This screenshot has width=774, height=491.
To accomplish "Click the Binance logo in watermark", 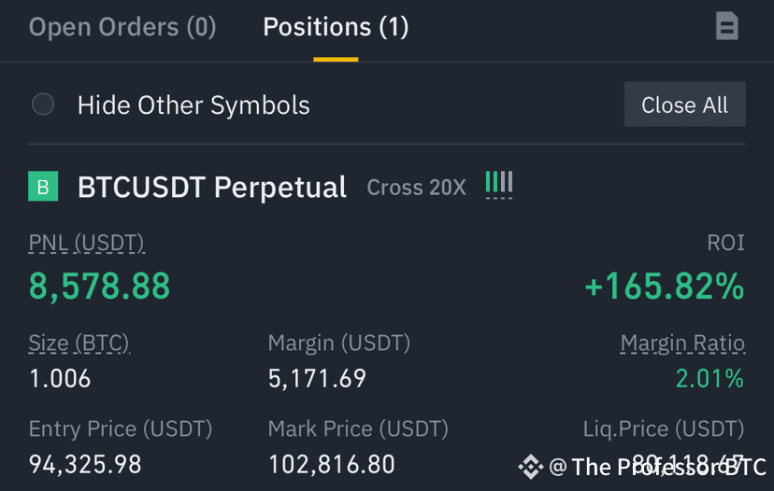I will (x=531, y=467).
